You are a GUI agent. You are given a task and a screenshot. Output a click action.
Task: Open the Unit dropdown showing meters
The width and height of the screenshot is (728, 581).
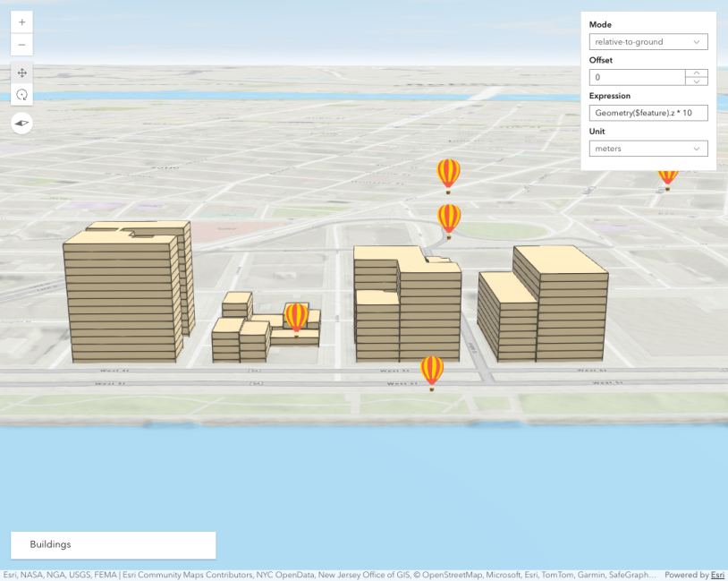648,149
